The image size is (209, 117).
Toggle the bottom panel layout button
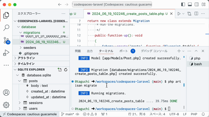tap(190, 5)
